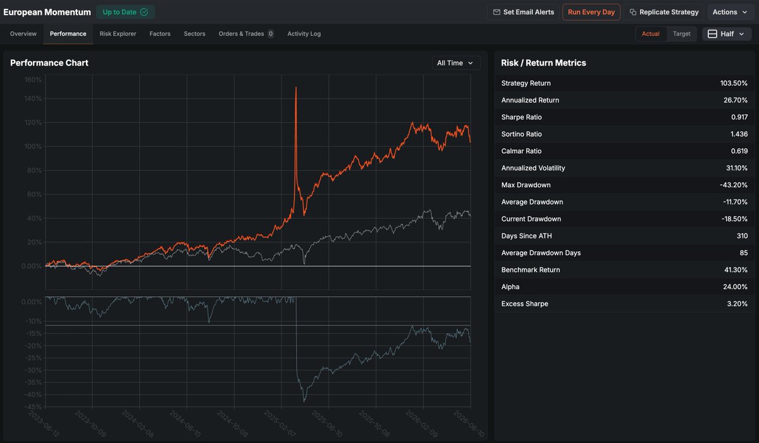Click the Strategy Return label
The width and height of the screenshot is (759, 443).
tap(526, 84)
